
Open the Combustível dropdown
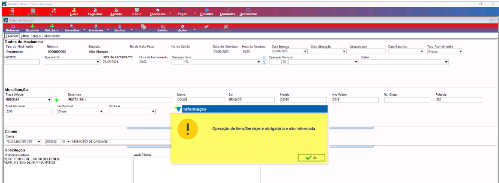tap(101, 112)
